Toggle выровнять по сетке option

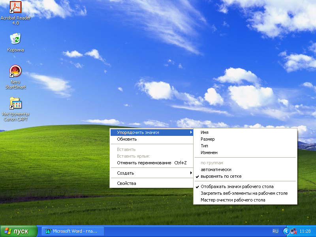click(245, 176)
